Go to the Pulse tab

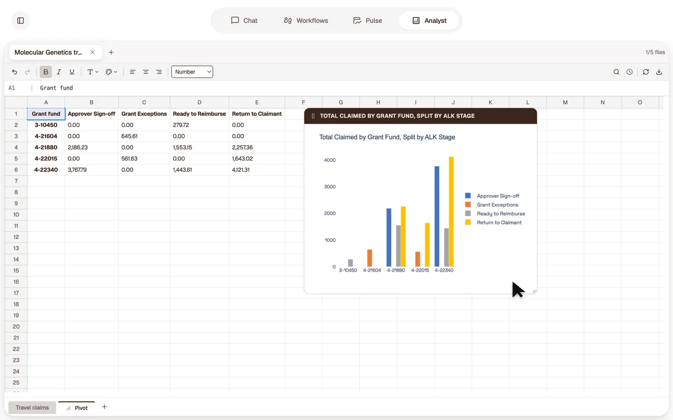tap(367, 21)
